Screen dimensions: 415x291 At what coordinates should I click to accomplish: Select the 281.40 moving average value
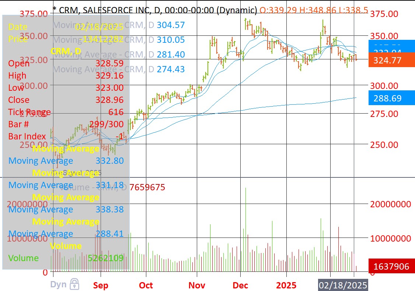[x=171, y=55]
